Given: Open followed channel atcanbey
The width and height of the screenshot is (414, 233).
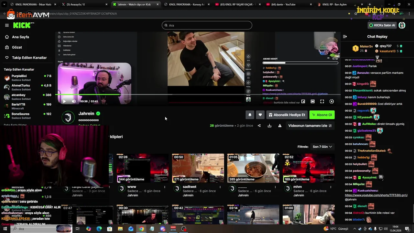Looking at the screenshot, I should click(x=27, y=97).
